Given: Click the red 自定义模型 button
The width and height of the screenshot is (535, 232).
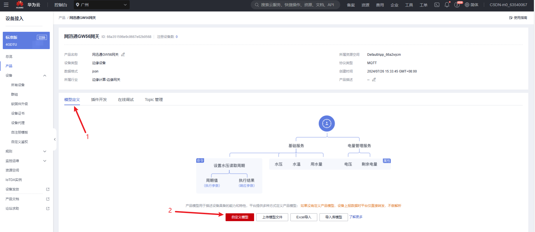Looking at the screenshot, I should [240, 217].
